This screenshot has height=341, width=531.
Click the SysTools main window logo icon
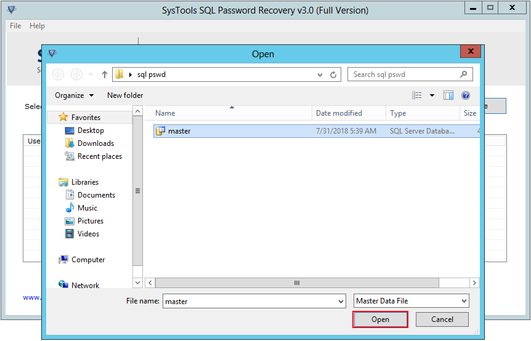[x=12, y=9]
